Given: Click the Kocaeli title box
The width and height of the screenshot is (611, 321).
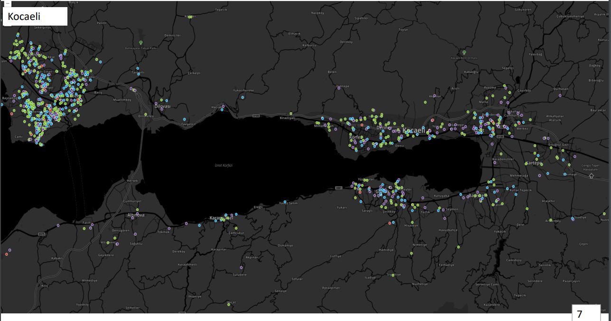Looking at the screenshot, I should pyautogui.click(x=35, y=16).
